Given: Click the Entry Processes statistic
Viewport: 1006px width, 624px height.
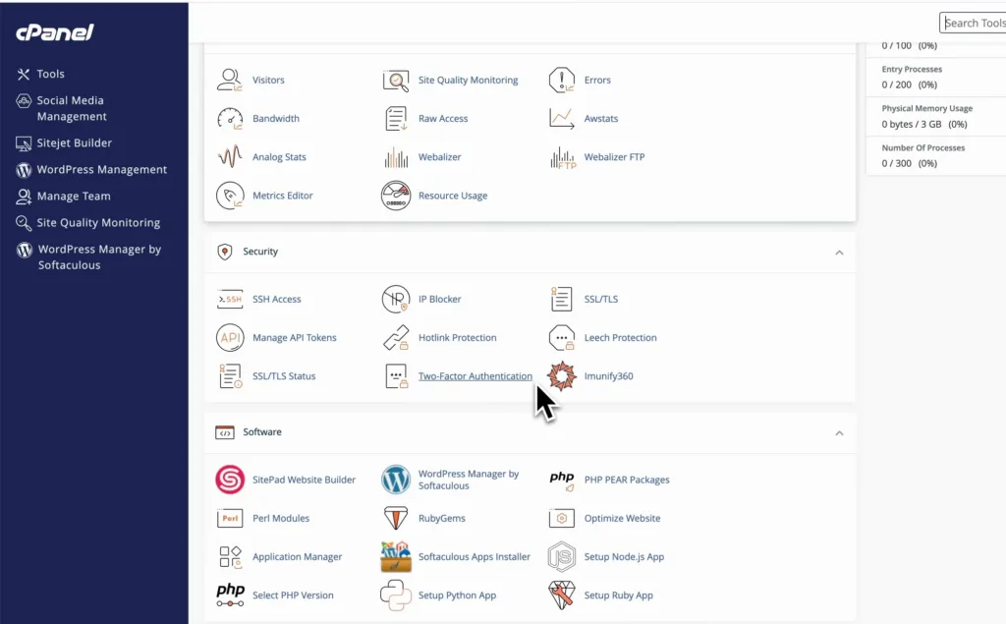Looking at the screenshot, I should 936,78.
